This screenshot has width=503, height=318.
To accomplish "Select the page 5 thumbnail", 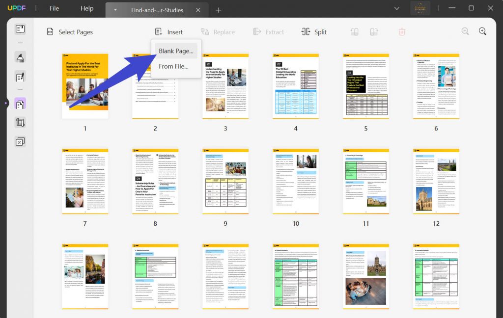I will (x=366, y=86).
